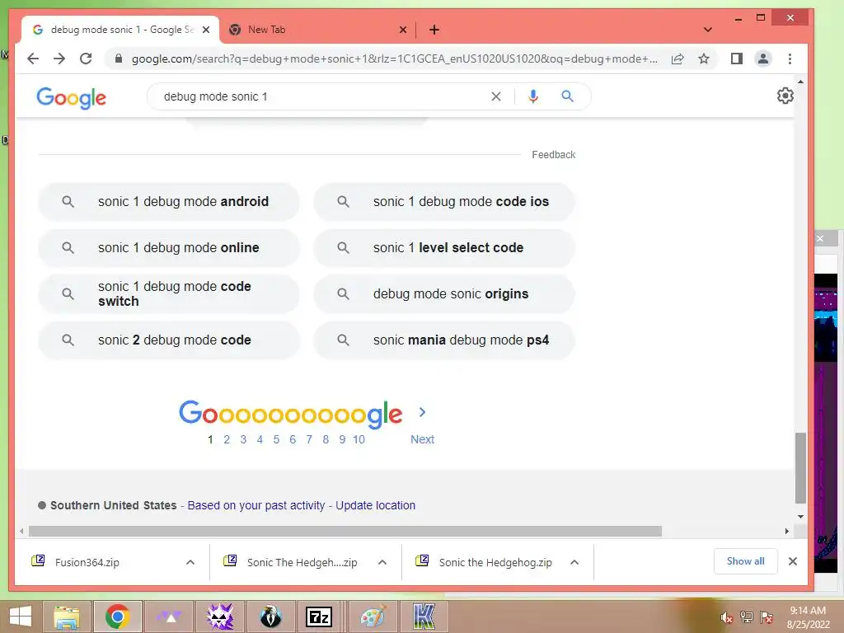Clear the Google search box
This screenshot has width=844, height=633.
495,96
